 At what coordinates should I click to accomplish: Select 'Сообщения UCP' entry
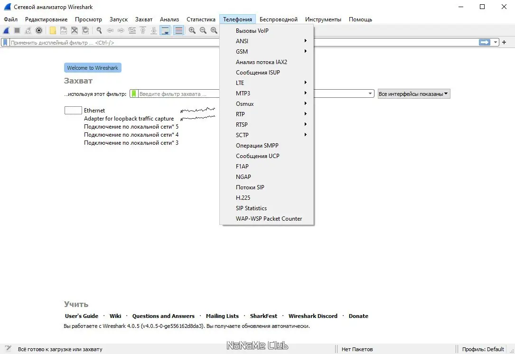[267, 156]
